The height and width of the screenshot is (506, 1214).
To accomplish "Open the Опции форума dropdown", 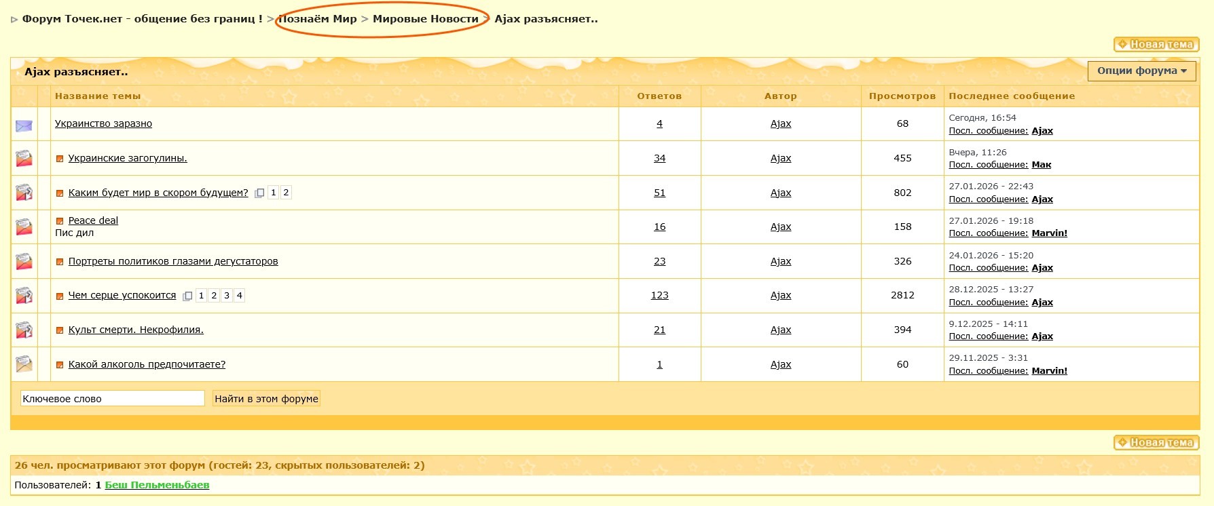I will click(x=1141, y=71).
